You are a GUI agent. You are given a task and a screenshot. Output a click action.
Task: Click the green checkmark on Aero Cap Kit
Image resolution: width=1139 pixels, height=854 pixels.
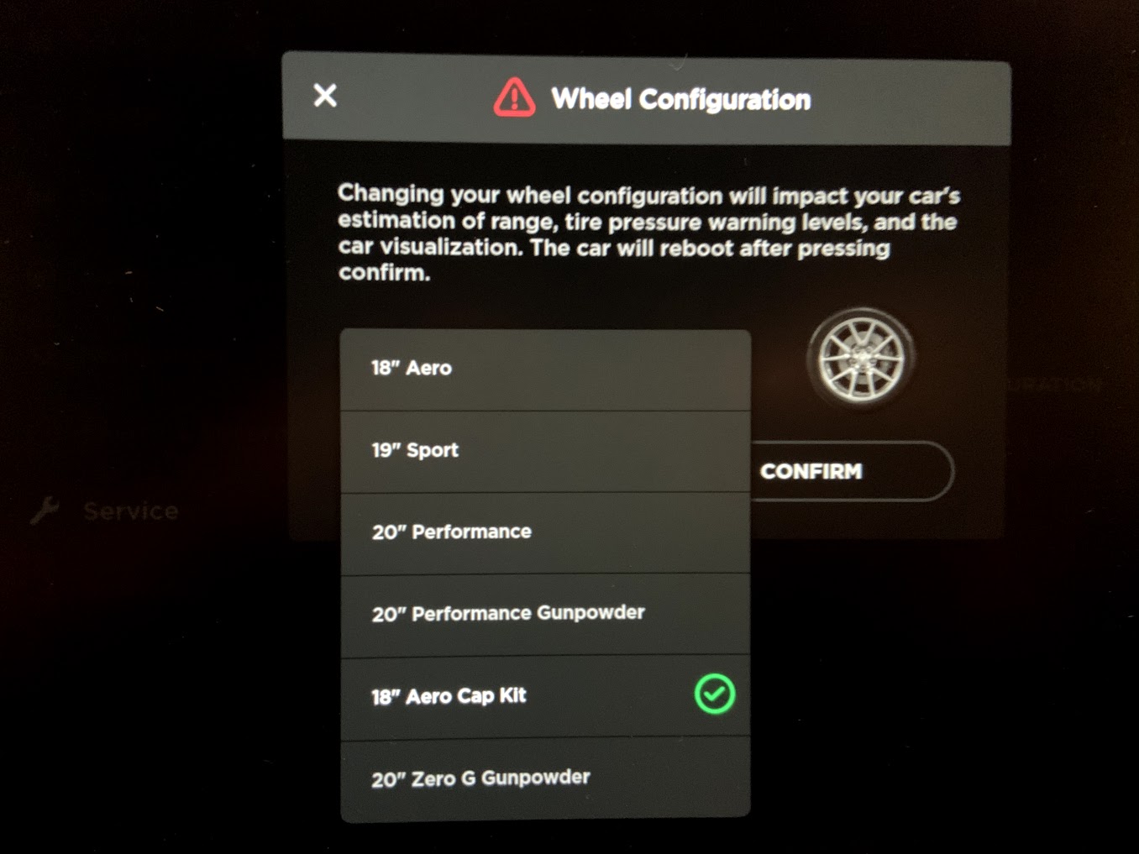[715, 694]
